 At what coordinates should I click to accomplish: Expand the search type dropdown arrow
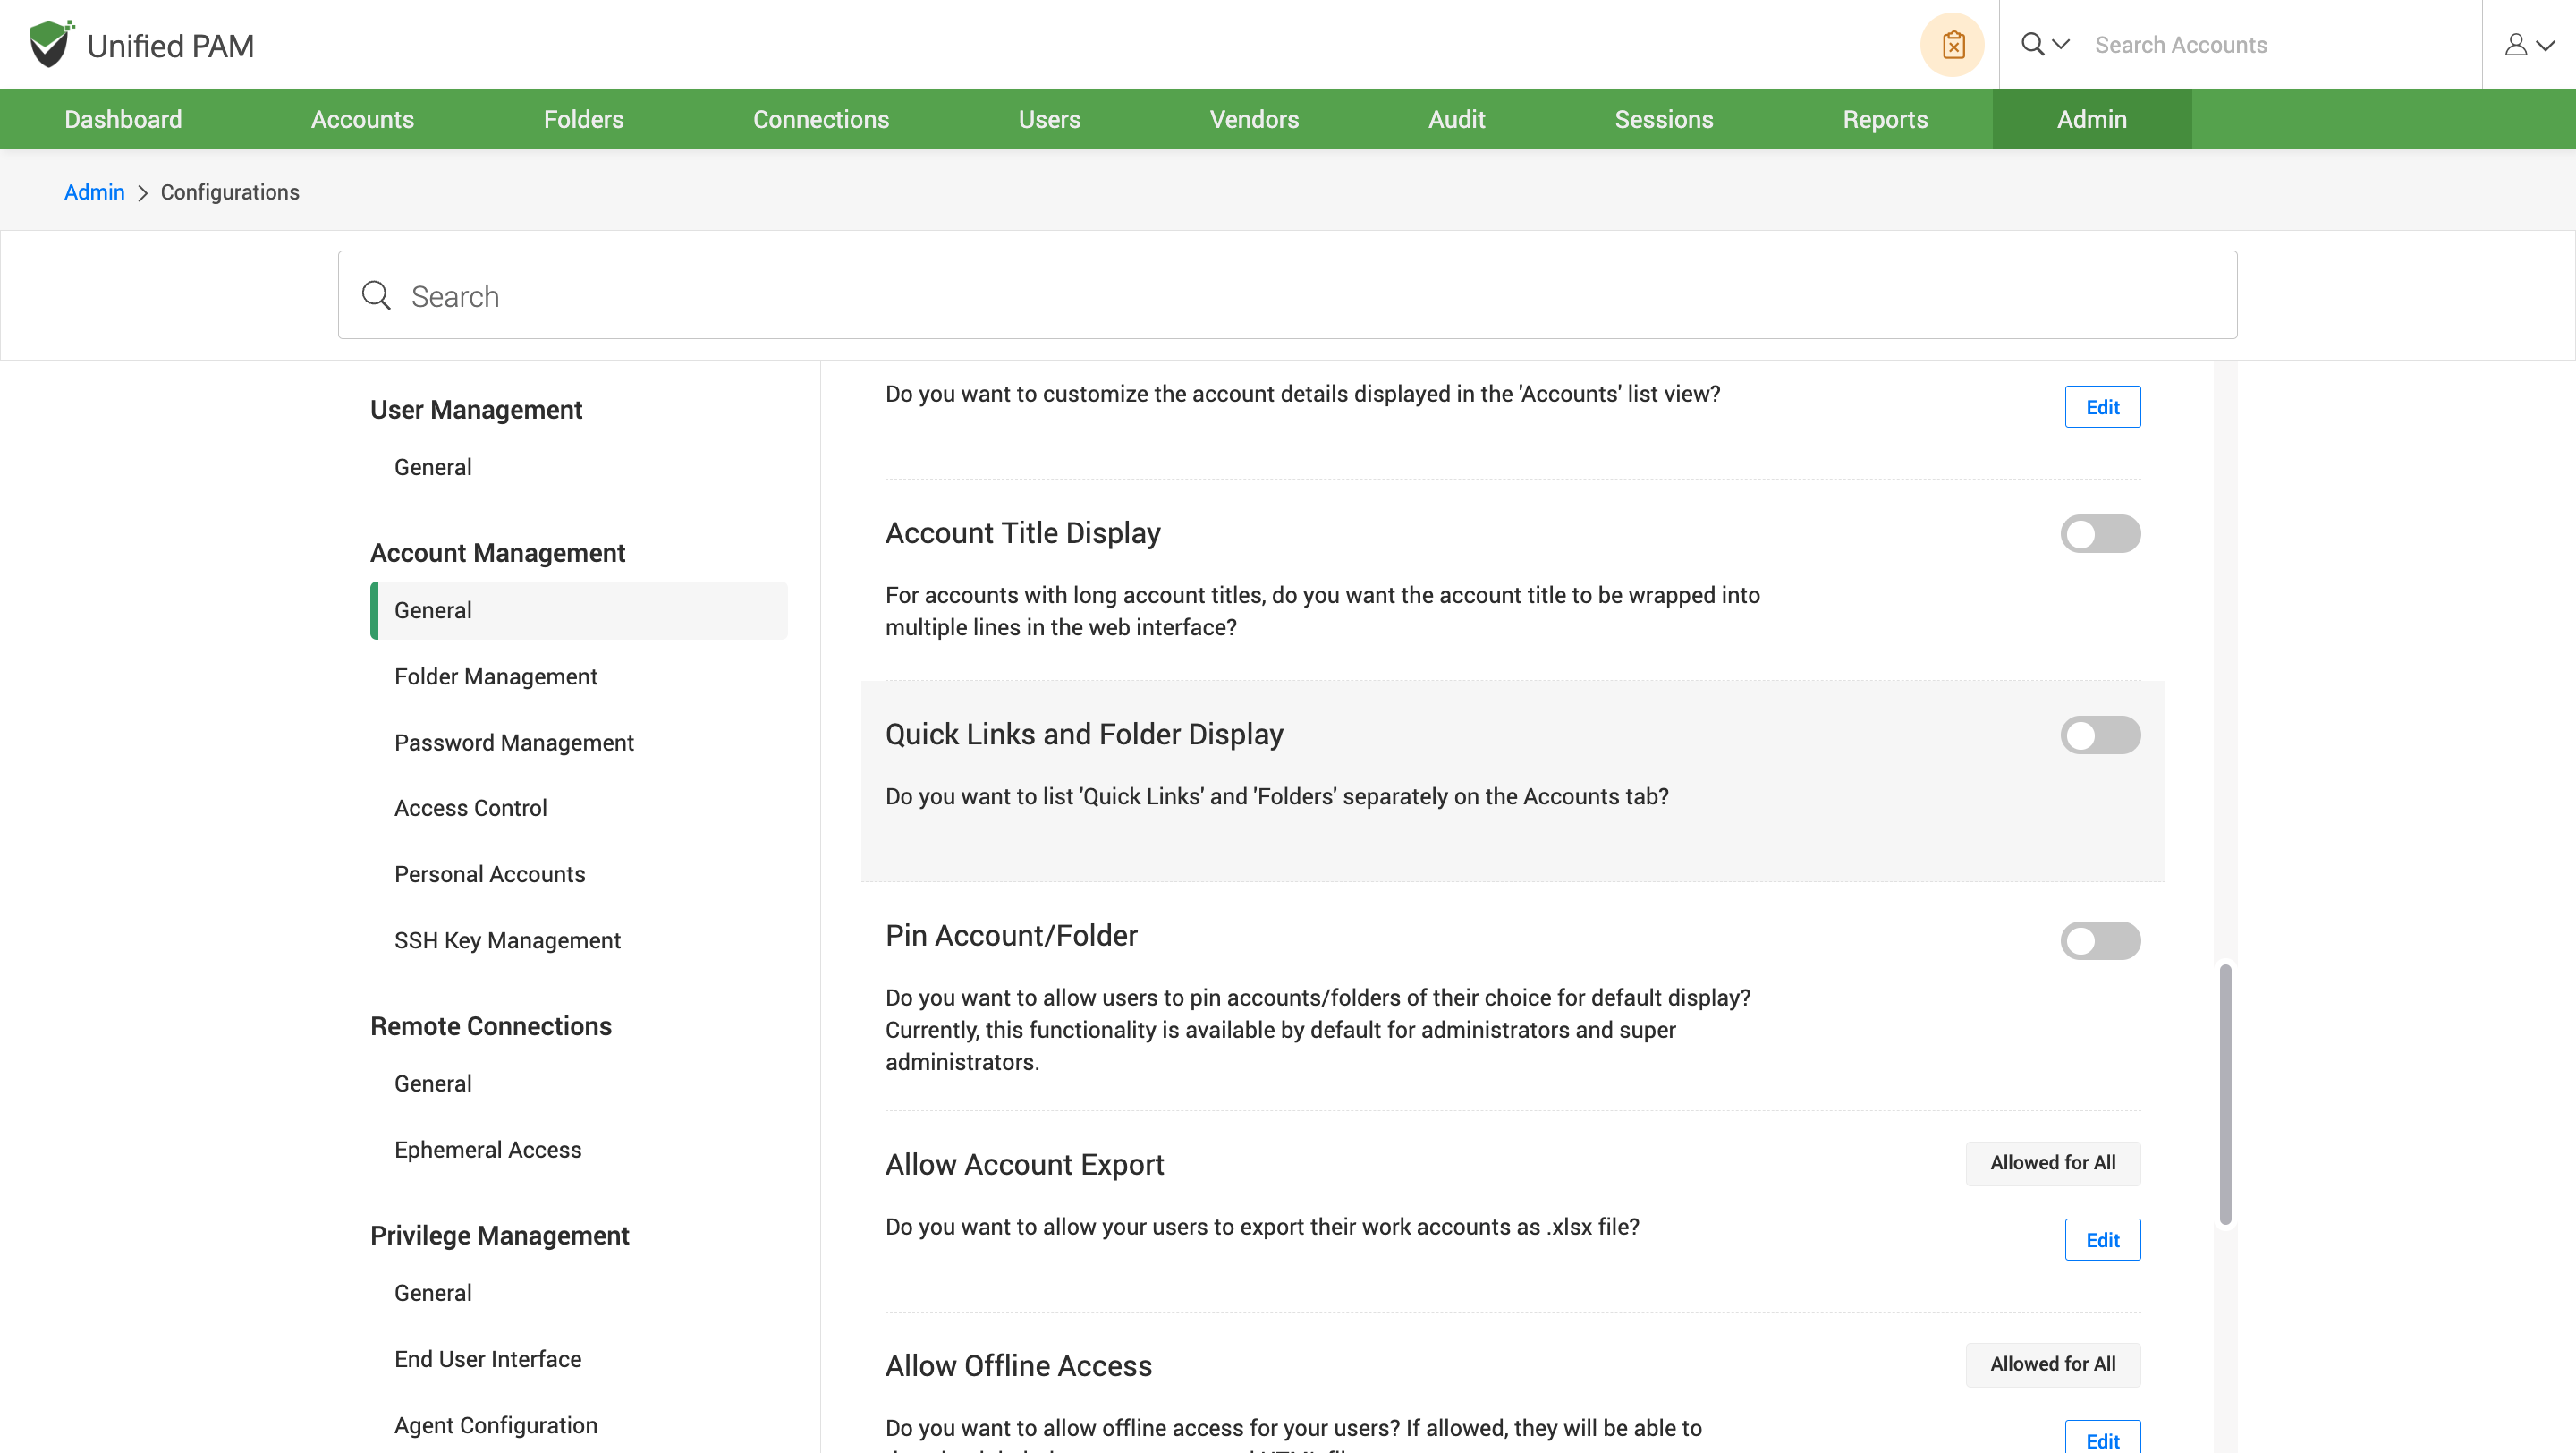(2061, 44)
